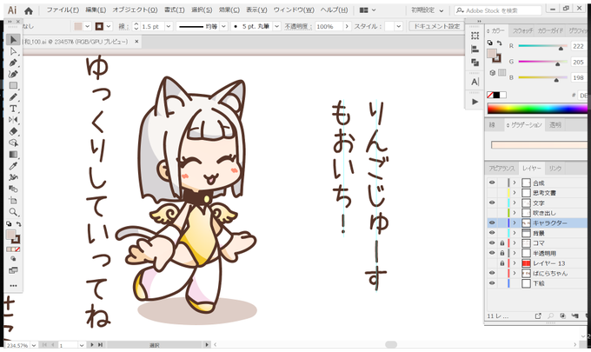Select the Symbol Sprayer tool
Image resolution: width=591 pixels, height=352 pixels.
pyautogui.click(x=13, y=177)
